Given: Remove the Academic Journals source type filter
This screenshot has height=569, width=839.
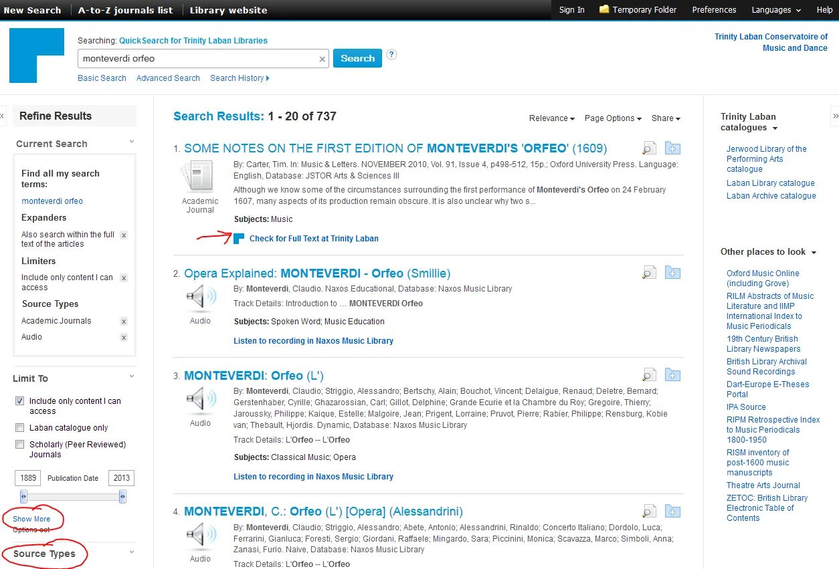Looking at the screenshot, I should pyautogui.click(x=123, y=322).
